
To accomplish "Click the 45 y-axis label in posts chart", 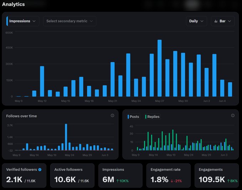I will click(x=131, y=127).
